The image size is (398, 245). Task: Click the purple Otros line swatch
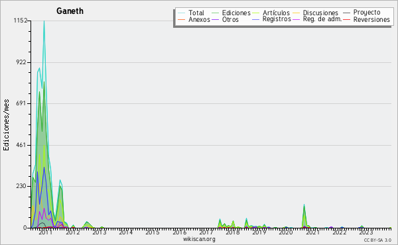coord(215,19)
